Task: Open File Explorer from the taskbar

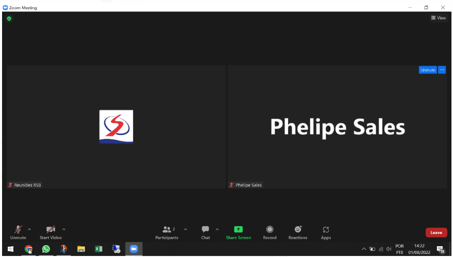Action: click(81, 249)
